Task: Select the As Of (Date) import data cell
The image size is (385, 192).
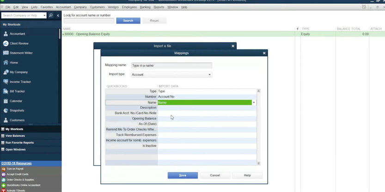Action: click(x=207, y=124)
